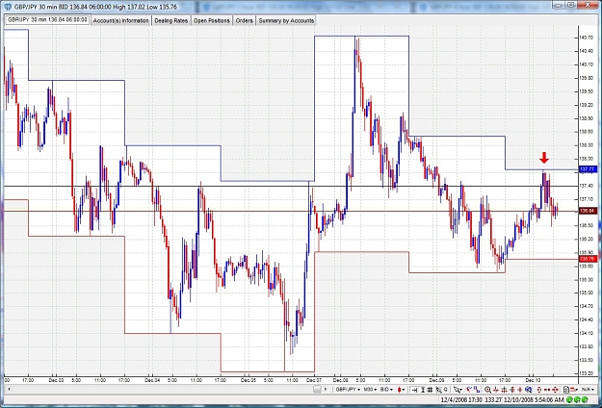Open the cursor mode pointer dropdown
Image resolution: width=602 pixels, height=408 pixels.
pos(458,390)
